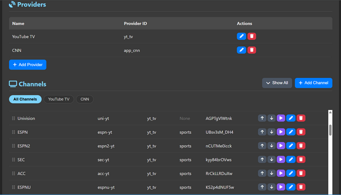This screenshot has width=341, height=195.
Task: Delete the SEC channel
Action: tap(301, 159)
